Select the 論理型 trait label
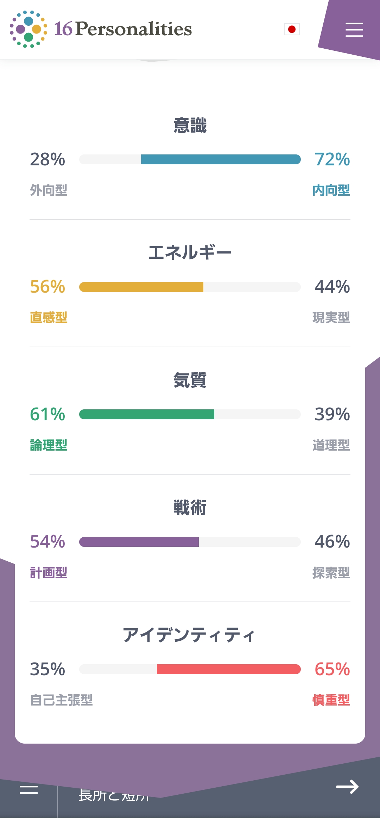380x818 pixels. (x=49, y=445)
